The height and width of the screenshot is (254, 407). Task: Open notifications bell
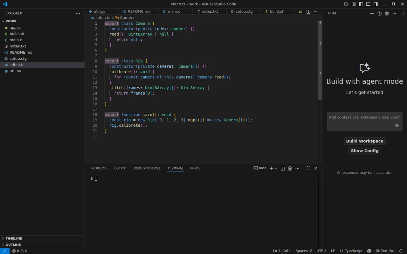401,251
